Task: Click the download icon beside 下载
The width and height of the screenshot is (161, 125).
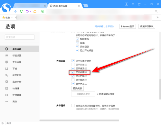Action: (6, 68)
